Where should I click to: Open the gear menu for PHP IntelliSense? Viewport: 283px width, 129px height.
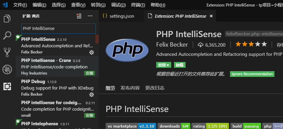(92, 52)
